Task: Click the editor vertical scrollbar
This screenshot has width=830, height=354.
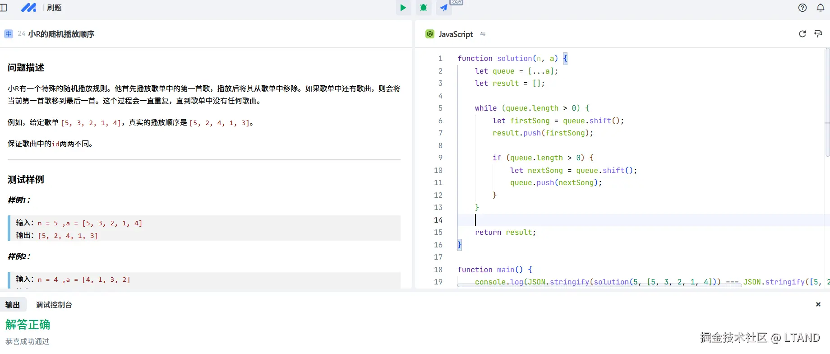Action: [x=827, y=102]
